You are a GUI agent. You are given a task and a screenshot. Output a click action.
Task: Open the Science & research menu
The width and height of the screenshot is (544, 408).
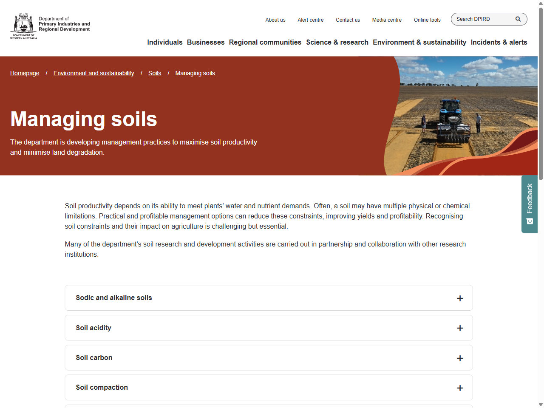(337, 42)
